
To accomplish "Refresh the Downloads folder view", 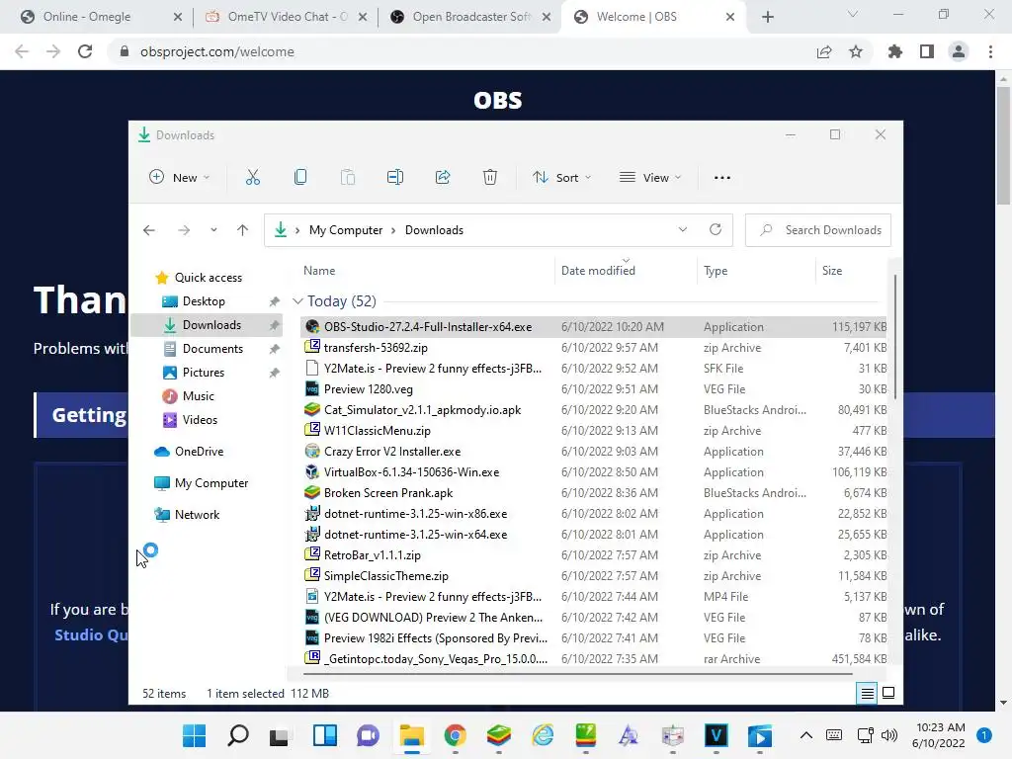I will pyautogui.click(x=716, y=229).
